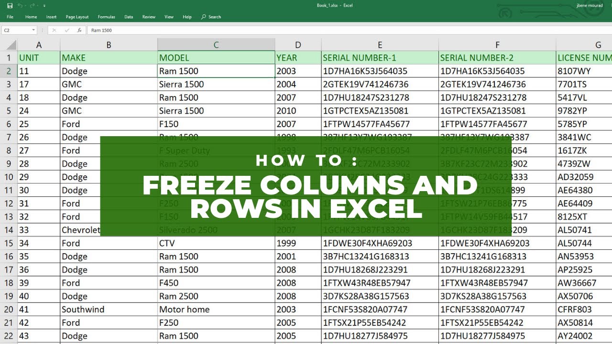
Task: Click GMC cell in row 5
Action: click(109, 111)
